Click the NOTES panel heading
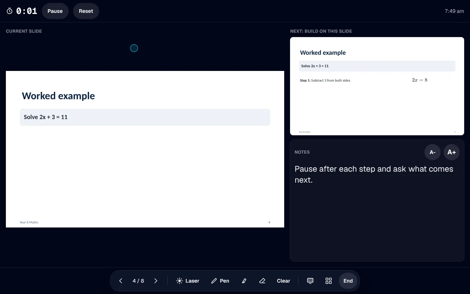The image size is (470, 294). (302, 152)
